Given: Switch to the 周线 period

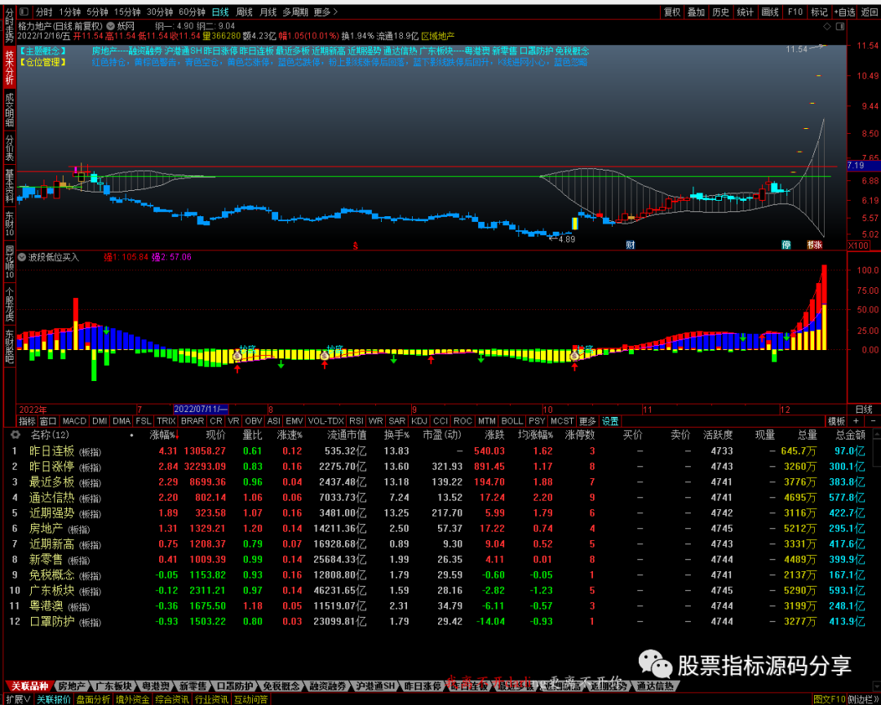Looking at the screenshot, I should click(244, 11).
